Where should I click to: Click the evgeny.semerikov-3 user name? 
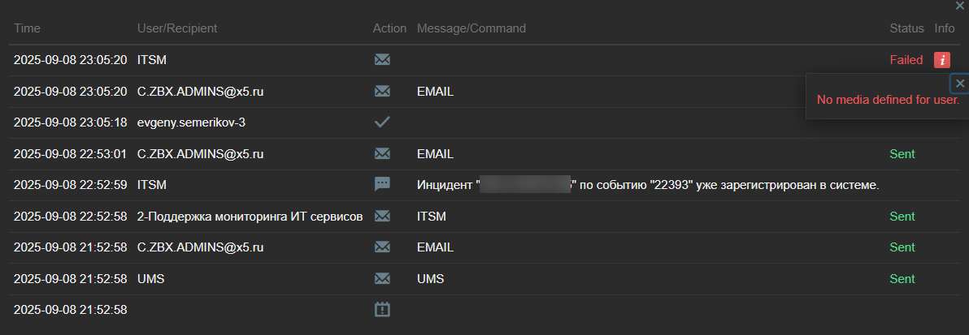(191, 122)
